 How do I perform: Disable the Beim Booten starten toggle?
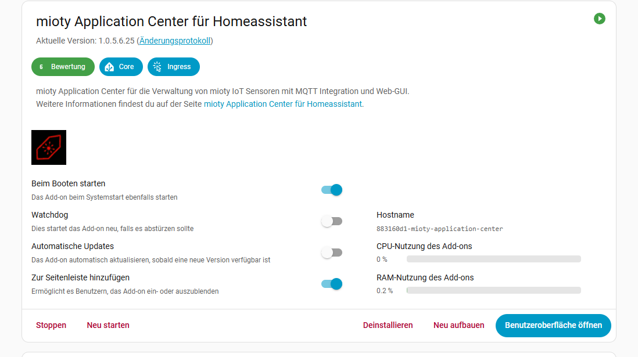(x=332, y=190)
